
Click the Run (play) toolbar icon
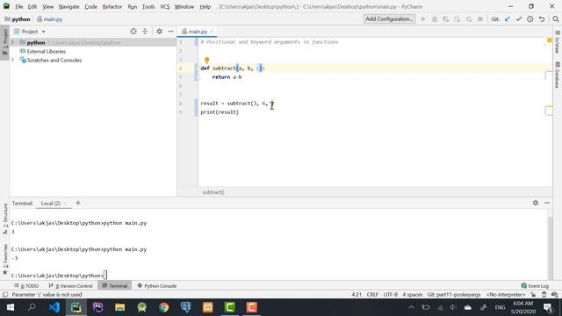click(x=423, y=19)
